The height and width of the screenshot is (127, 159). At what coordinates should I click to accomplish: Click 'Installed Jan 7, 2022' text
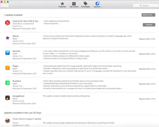coord(21,125)
